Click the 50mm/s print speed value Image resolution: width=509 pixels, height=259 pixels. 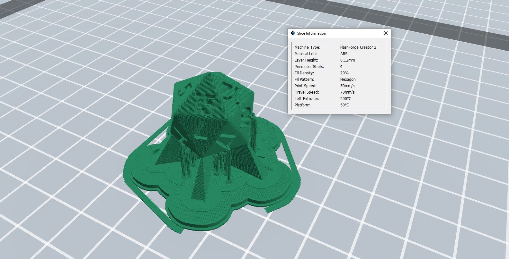click(347, 86)
